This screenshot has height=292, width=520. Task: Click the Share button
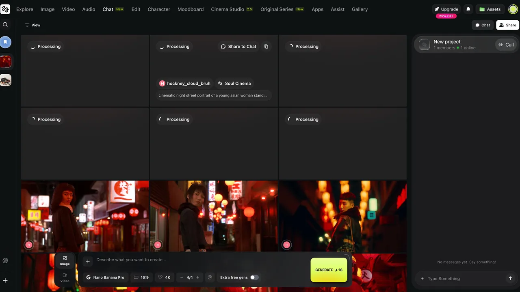(x=507, y=25)
